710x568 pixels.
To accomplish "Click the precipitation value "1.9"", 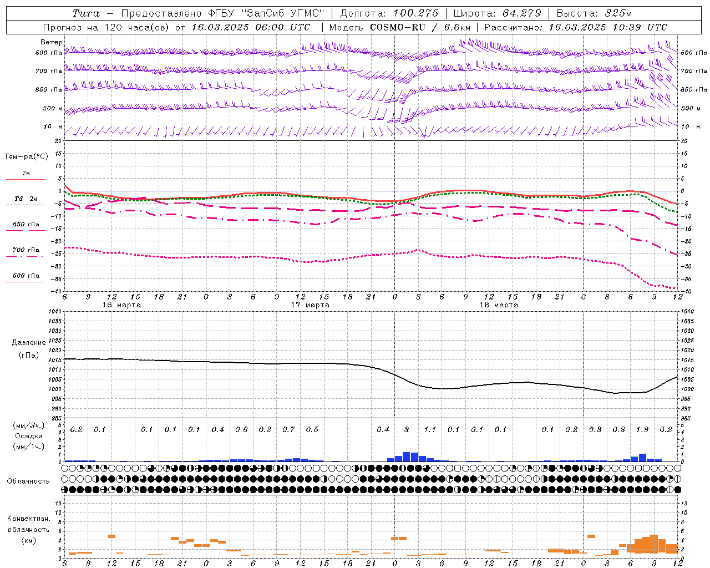I will [642, 429].
